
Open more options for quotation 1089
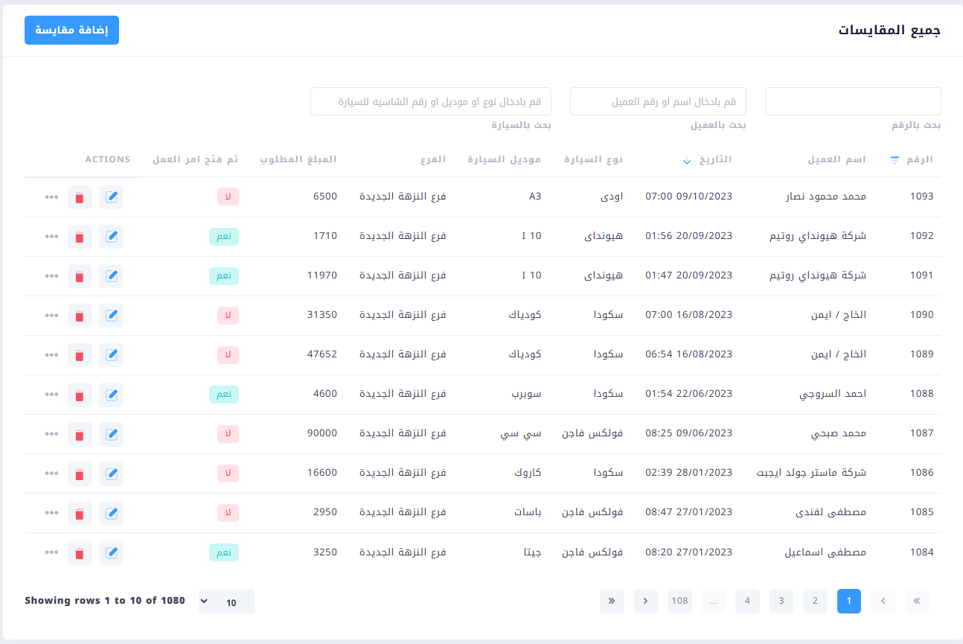[x=51, y=355]
